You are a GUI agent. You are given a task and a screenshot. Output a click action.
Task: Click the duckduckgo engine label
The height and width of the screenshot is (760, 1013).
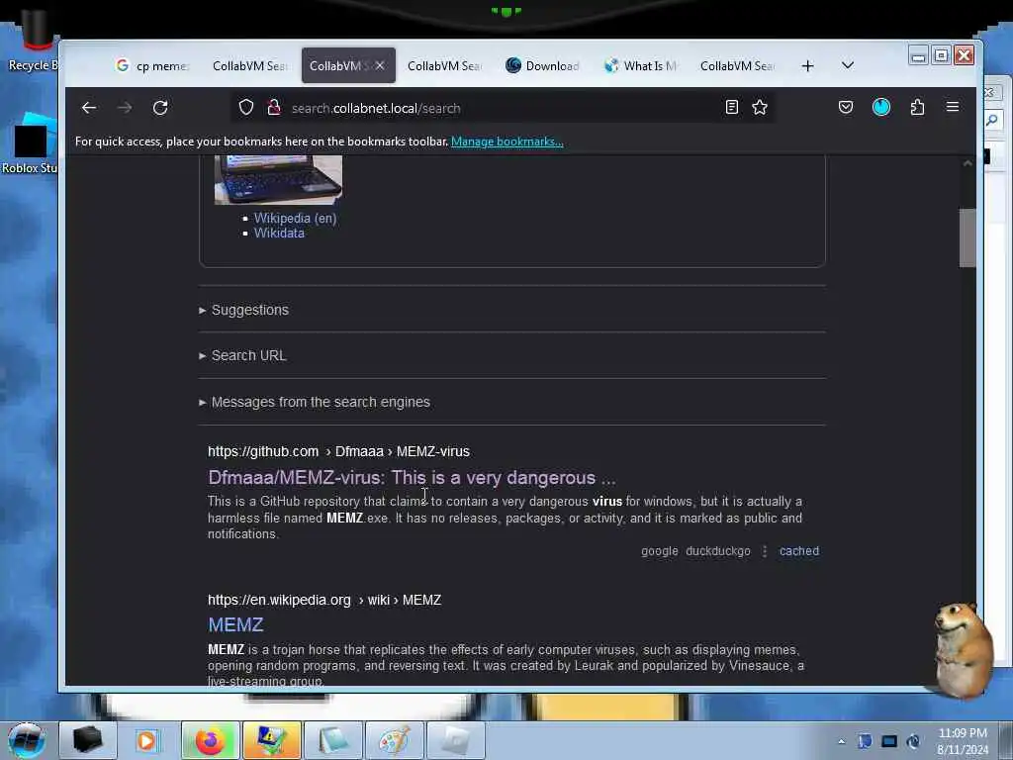click(x=718, y=551)
